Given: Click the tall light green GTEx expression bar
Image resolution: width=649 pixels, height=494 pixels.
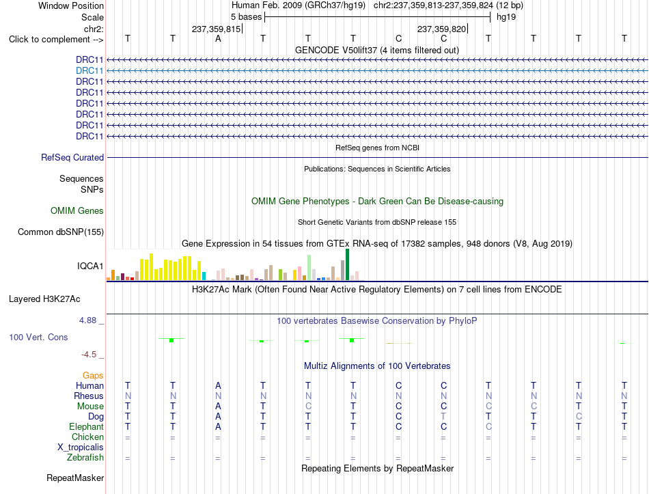Looking at the screenshot, I should [x=309, y=267].
